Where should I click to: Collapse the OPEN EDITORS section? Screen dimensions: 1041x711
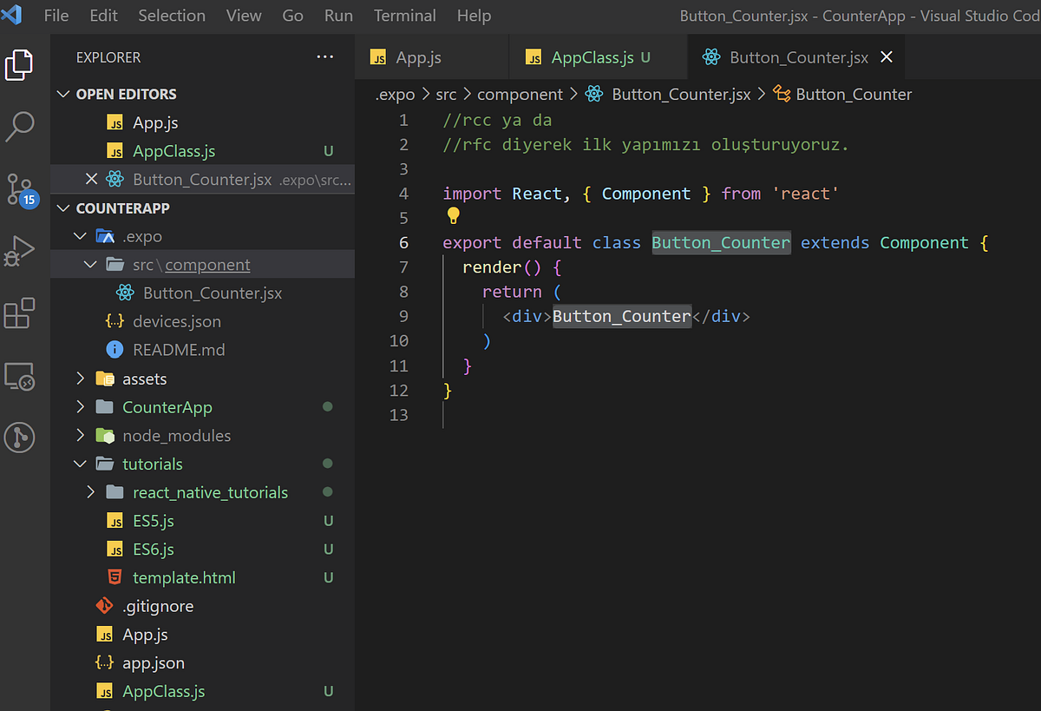coord(63,94)
